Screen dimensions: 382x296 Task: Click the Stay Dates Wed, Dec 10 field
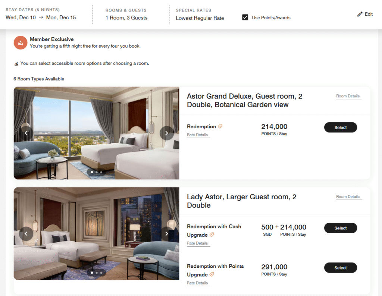21,17
